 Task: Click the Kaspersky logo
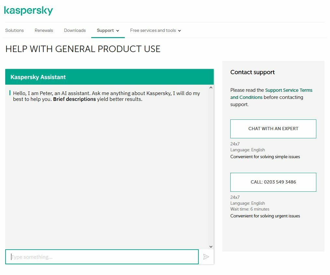28,11
